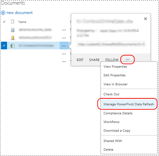Click SHARE in the callout footer
The height and width of the screenshot is (156, 159).
pos(94,60)
